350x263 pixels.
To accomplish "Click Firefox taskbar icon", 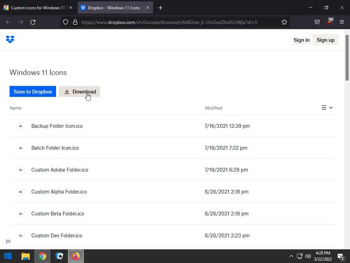I will click(x=76, y=256).
